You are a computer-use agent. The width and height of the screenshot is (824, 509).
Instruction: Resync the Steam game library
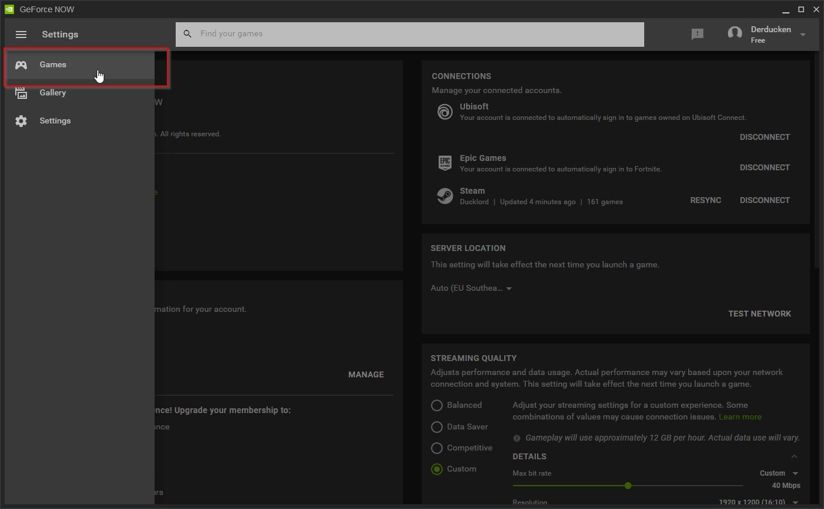point(706,201)
